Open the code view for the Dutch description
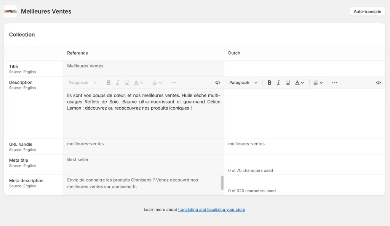The image size is (390, 226). tap(378, 83)
